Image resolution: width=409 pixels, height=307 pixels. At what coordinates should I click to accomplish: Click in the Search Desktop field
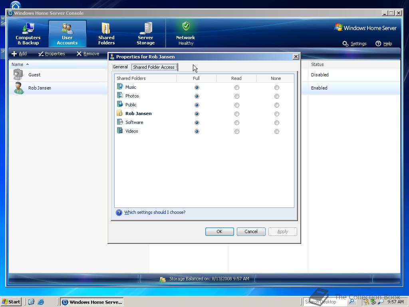325,302
